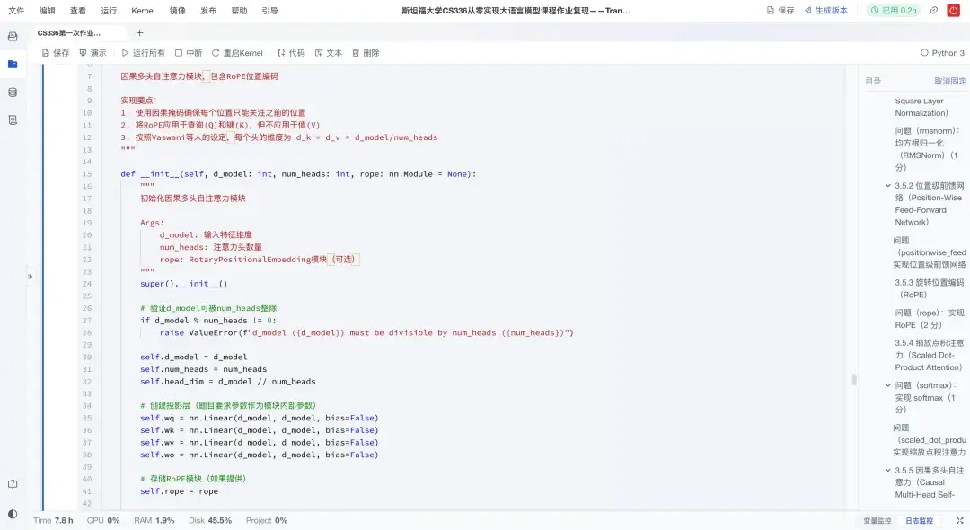Image resolution: width=970 pixels, height=530 pixels.
Task: Open the Kernel menu
Action: click(x=144, y=11)
